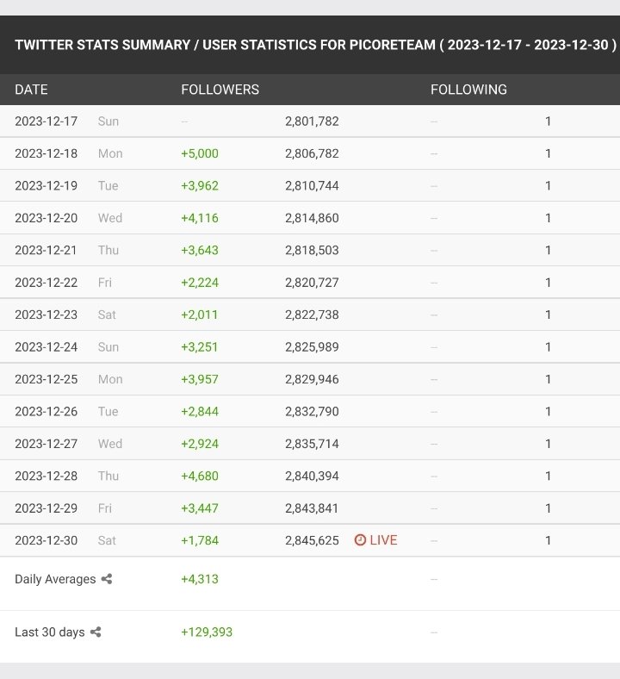Click follower gain +3,251
Screen dimensions: 620x679
pos(199,347)
